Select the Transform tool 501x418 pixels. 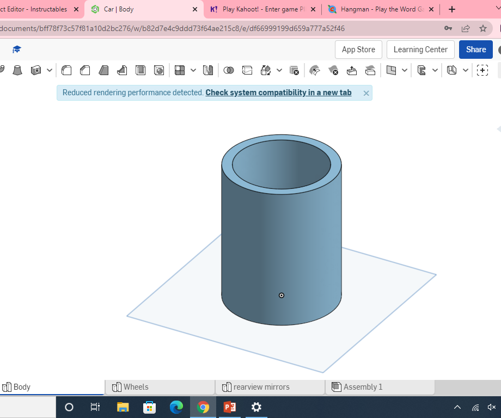266,70
